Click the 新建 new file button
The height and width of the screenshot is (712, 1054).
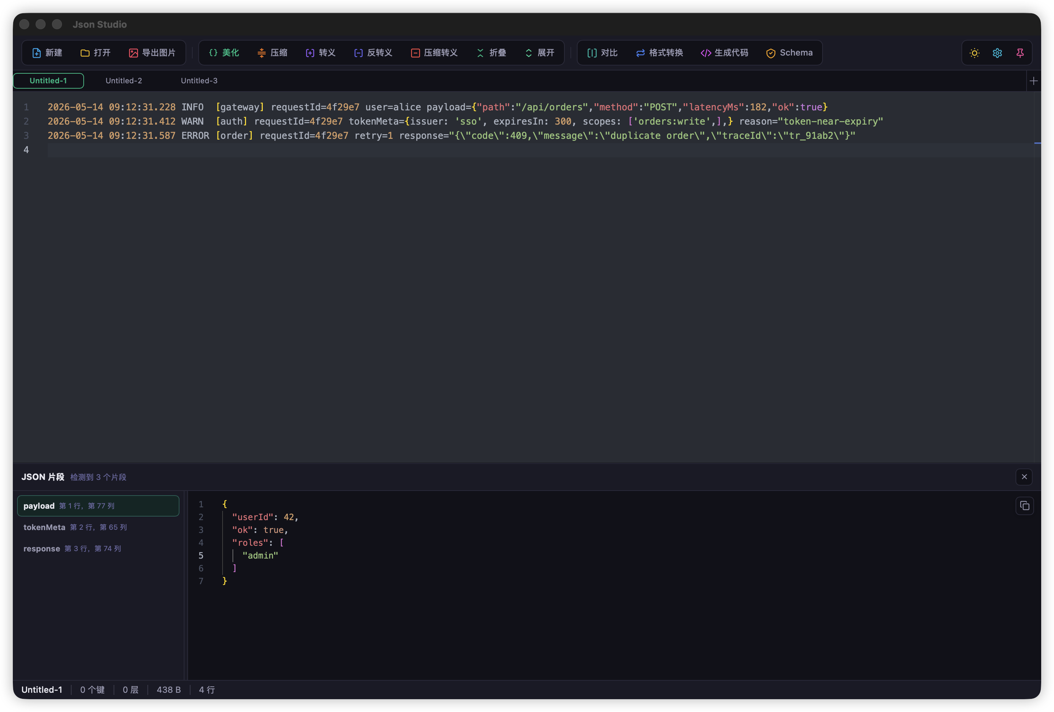point(47,53)
